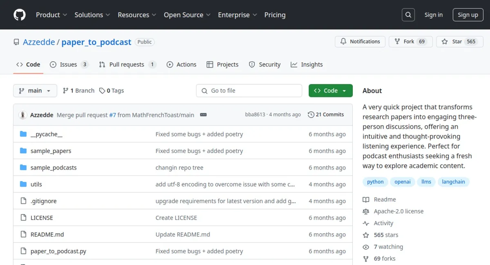
Task: View 69 forks link
Action: 379,258
